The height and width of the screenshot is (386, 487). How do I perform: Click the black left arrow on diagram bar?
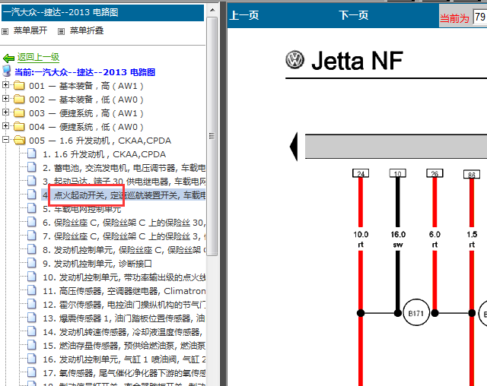(x=294, y=147)
